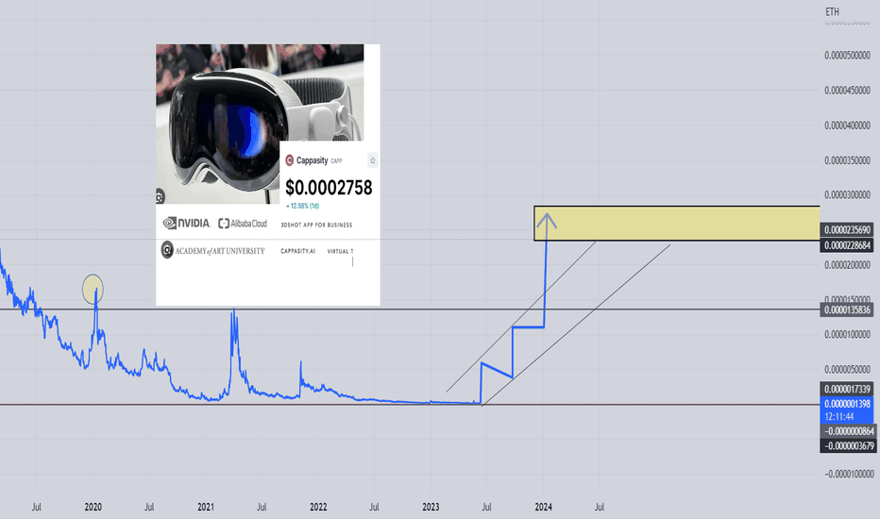The image size is (880, 519).
Task: Click the 12:11:44 bar countdown timer
Action: coord(839,417)
